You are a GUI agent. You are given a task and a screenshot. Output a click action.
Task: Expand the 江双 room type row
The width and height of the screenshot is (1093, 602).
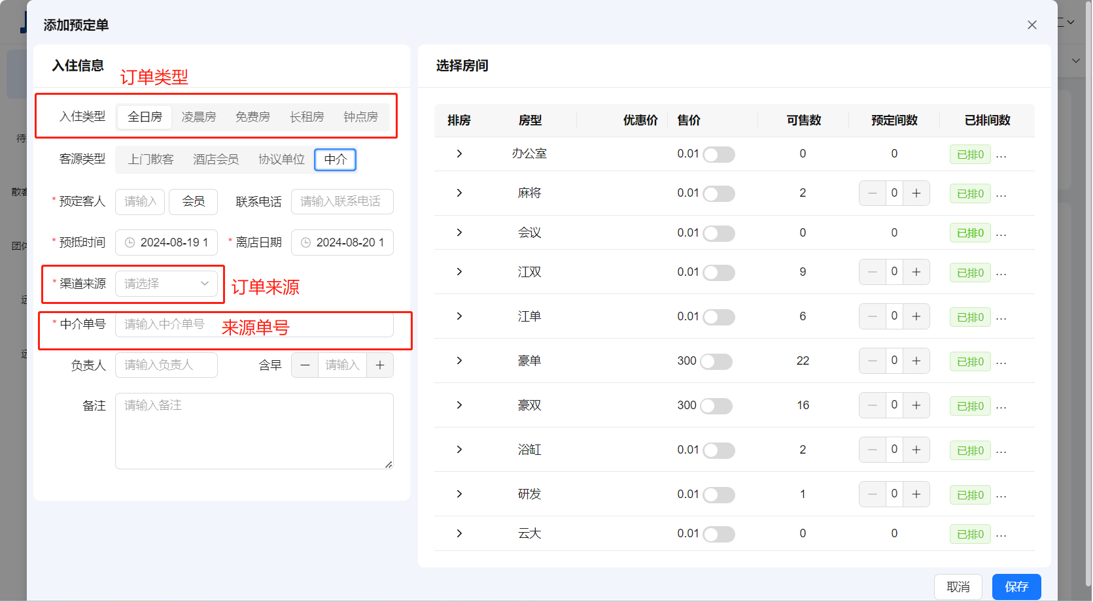click(x=459, y=272)
